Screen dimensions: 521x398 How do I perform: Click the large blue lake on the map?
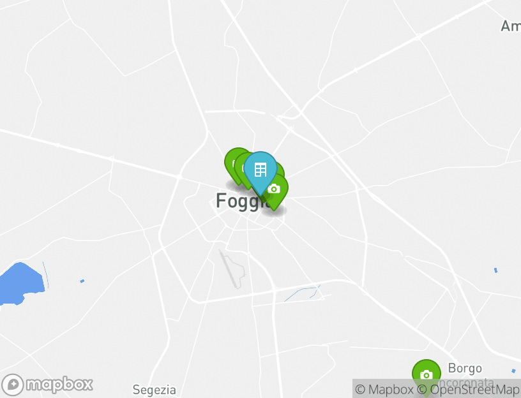21,284
